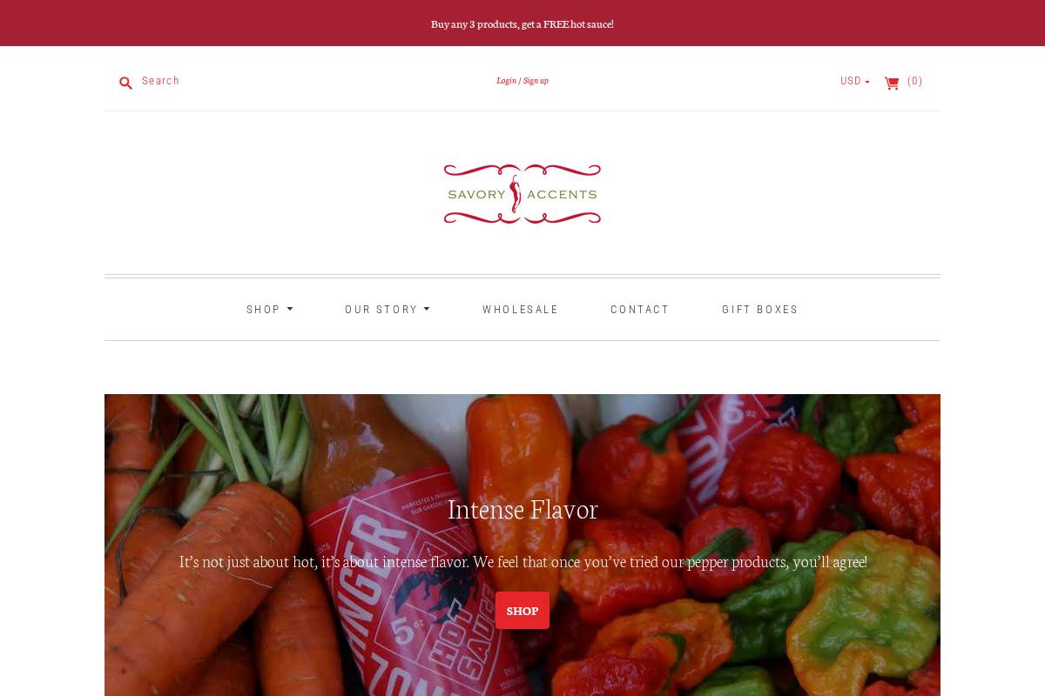
Task: Open the shopping cart icon
Action: pos(892,84)
